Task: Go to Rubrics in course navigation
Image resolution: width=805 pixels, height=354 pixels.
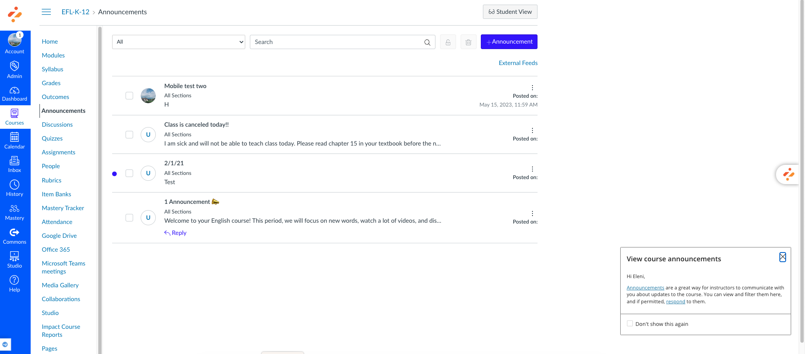Action: coord(52,180)
